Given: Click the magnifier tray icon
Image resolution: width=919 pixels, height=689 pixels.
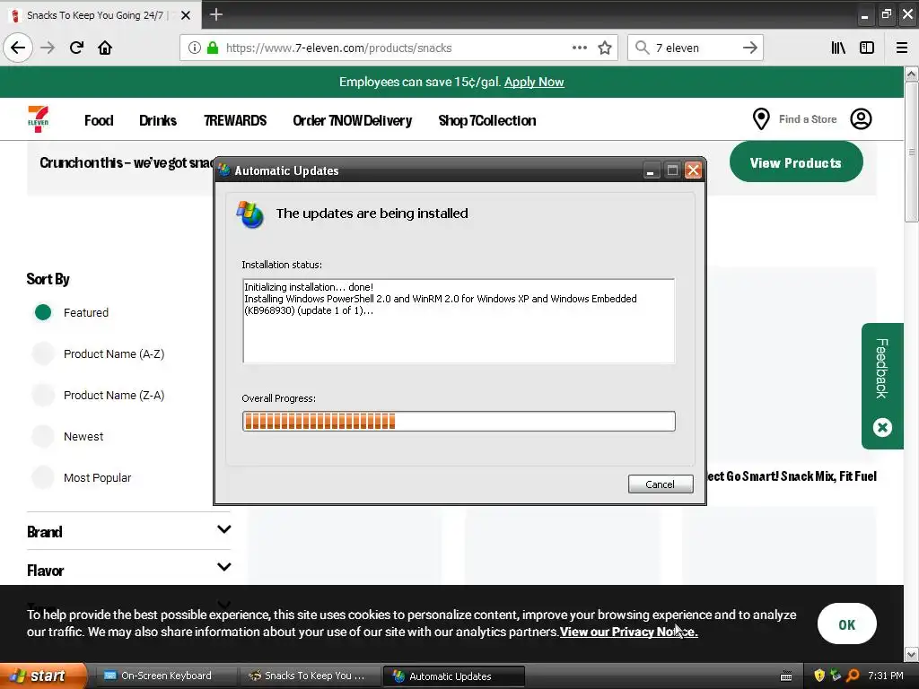Looking at the screenshot, I should (853, 676).
